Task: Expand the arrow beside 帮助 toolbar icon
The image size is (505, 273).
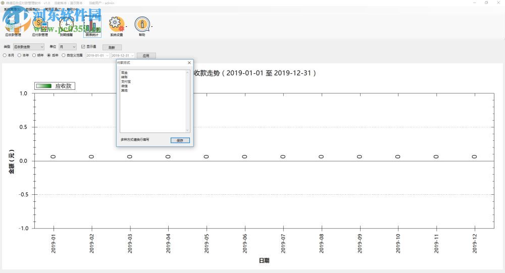Action: click(x=151, y=26)
